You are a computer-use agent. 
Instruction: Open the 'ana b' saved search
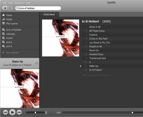coord(9,42)
